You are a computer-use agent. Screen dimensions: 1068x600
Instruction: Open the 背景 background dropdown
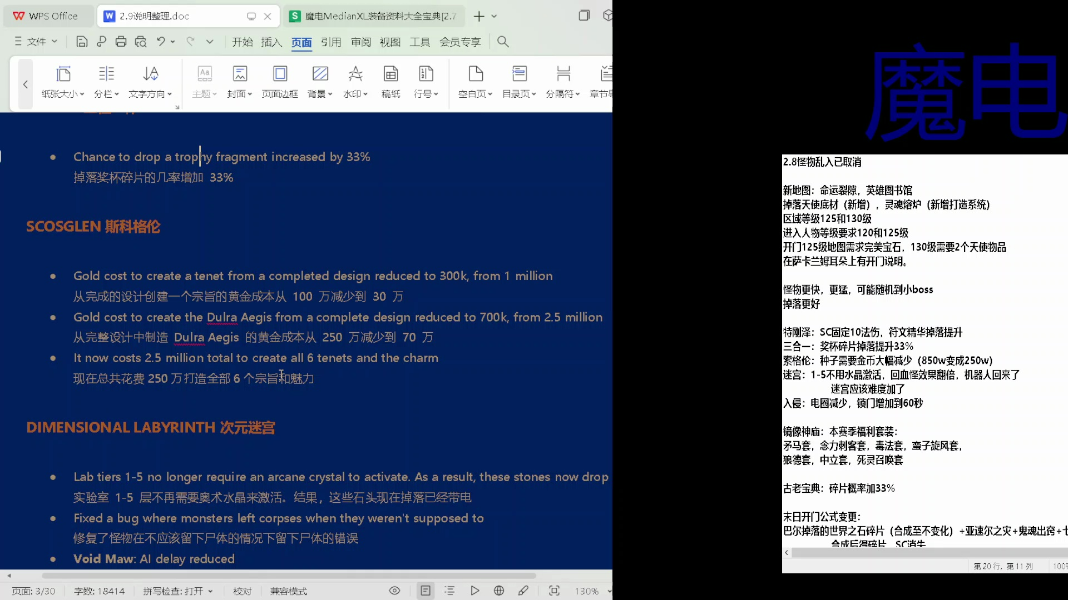coord(320,82)
